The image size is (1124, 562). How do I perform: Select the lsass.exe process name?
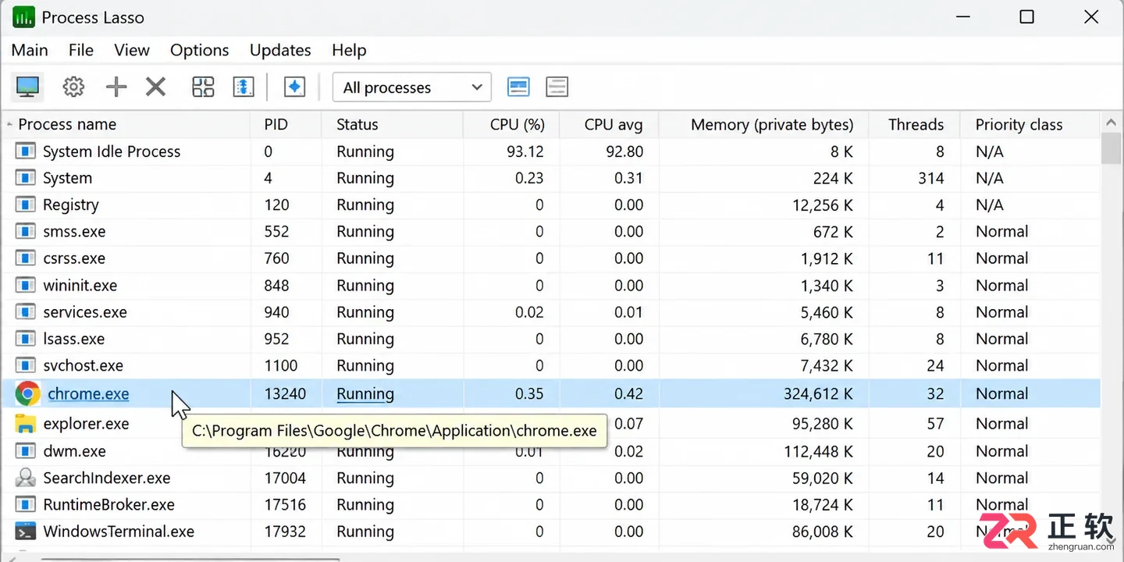(73, 340)
